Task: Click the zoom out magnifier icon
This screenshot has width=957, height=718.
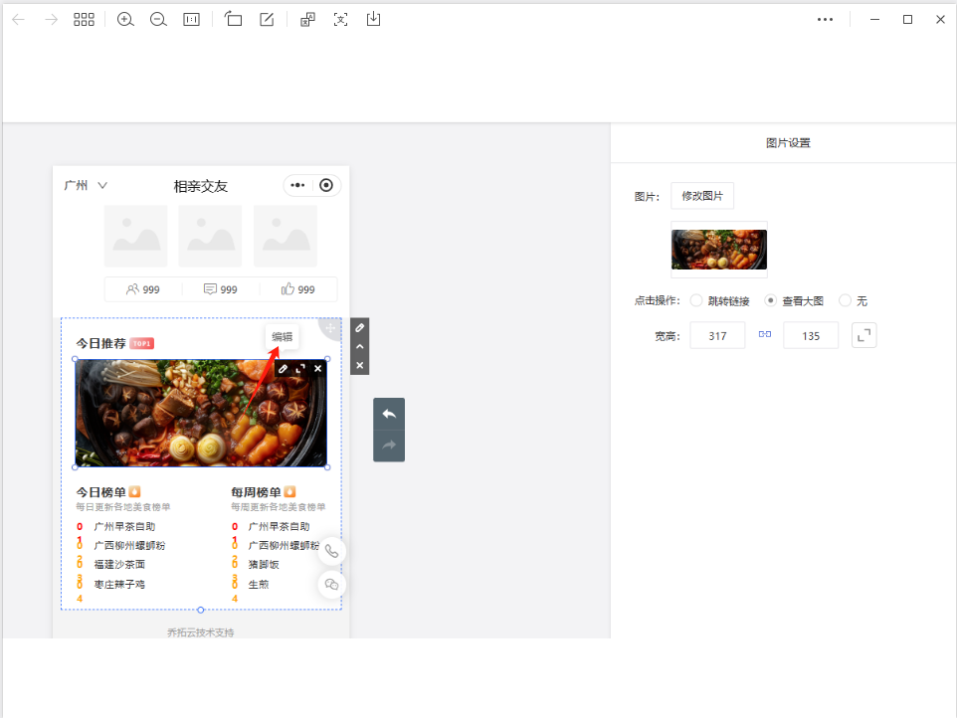Action: (x=158, y=19)
